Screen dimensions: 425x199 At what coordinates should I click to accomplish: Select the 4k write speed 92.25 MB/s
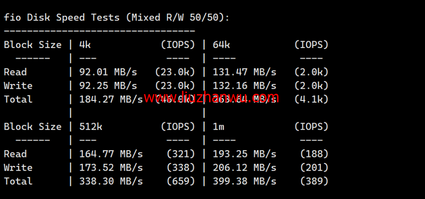click(108, 86)
